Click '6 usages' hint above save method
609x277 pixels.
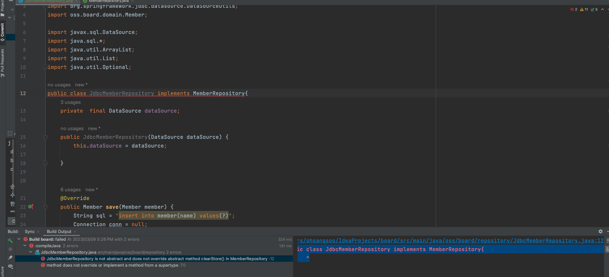tap(71, 190)
